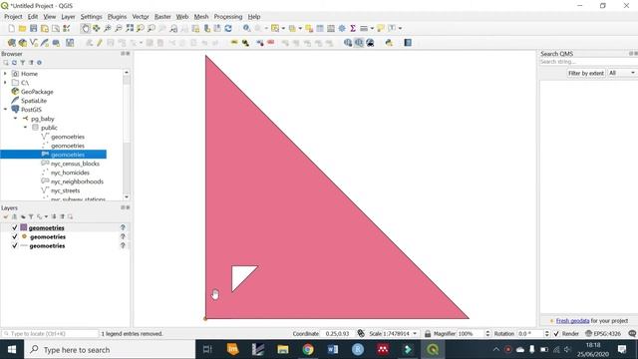Open the Processing menu
This screenshot has height=359, width=638.
click(x=228, y=17)
